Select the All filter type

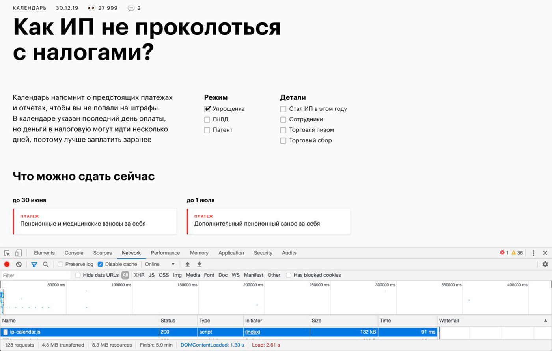(125, 275)
